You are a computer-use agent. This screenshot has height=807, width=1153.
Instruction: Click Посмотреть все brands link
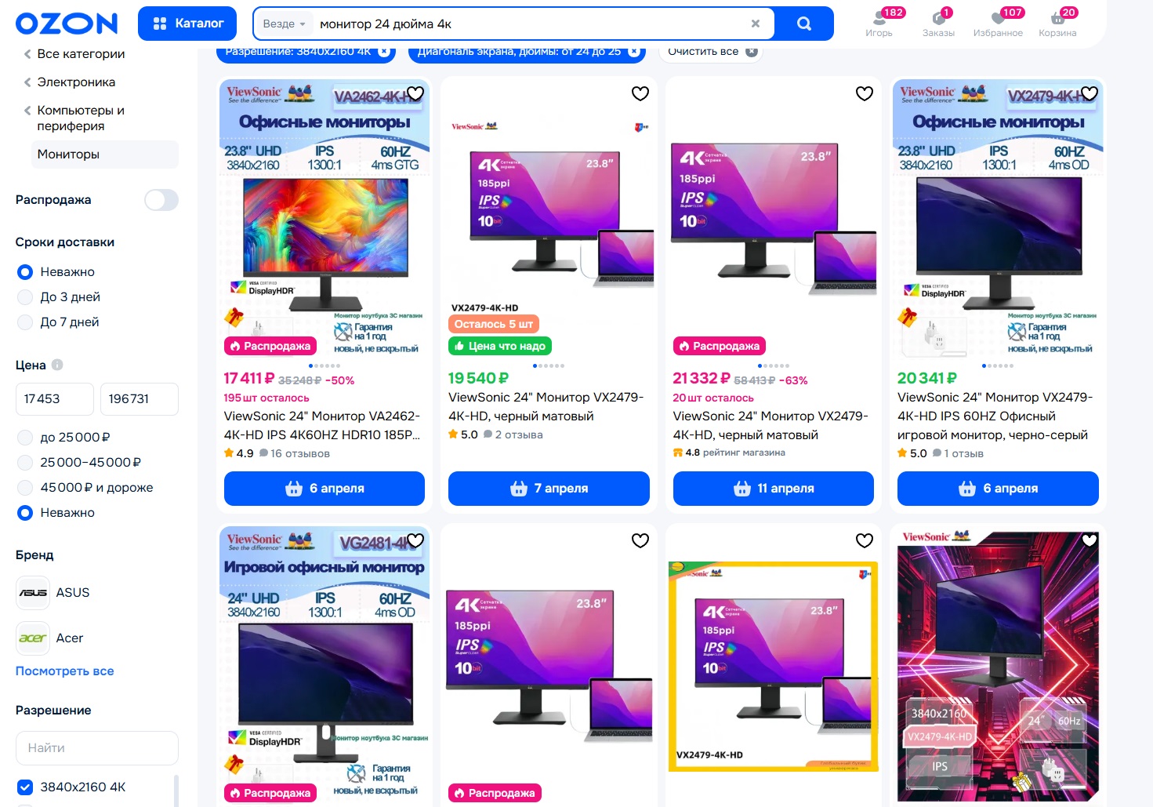pyautogui.click(x=65, y=671)
